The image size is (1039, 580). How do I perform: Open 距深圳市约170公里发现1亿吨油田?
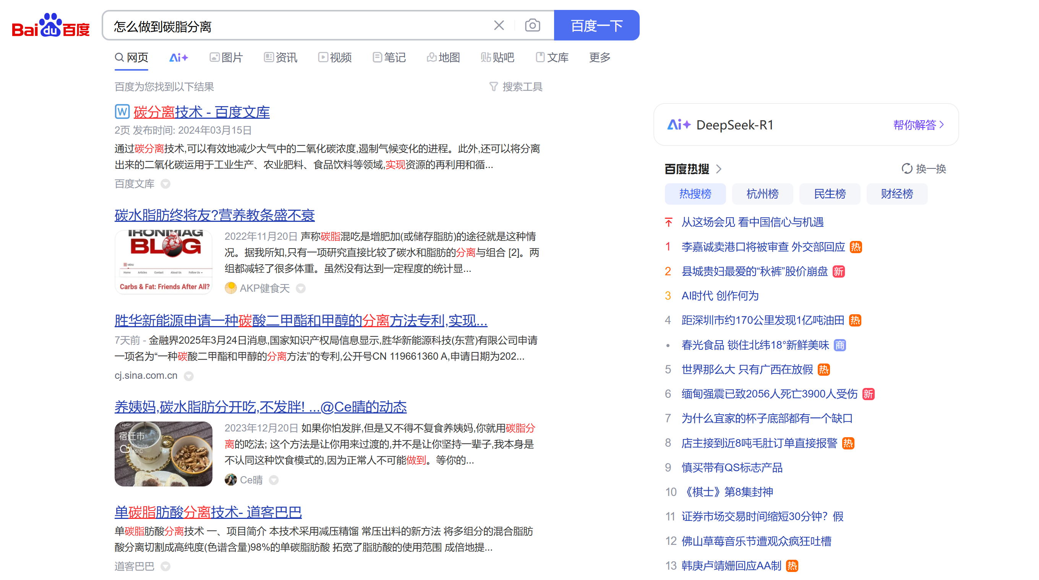point(763,320)
